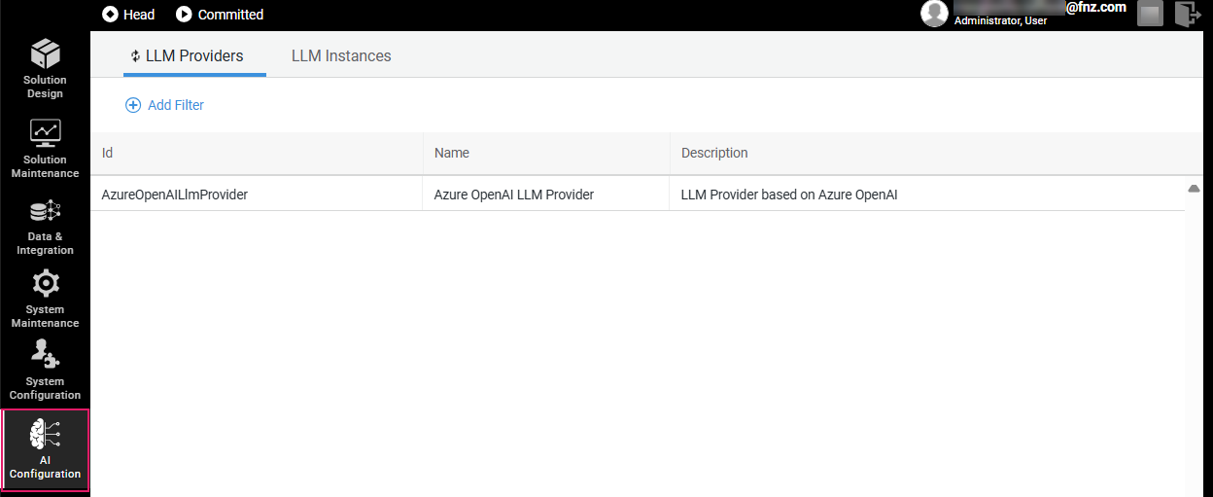
Task: Click the Add Filter link
Action: (x=176, y=105)
